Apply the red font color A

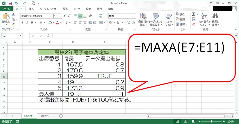click(57, 23)
